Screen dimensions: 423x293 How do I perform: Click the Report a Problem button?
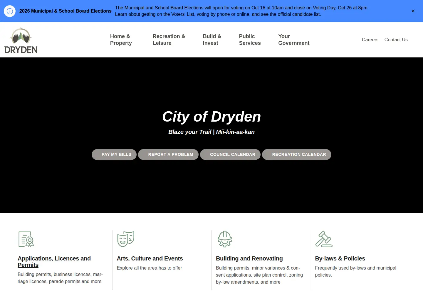click(x=168, y=154)
